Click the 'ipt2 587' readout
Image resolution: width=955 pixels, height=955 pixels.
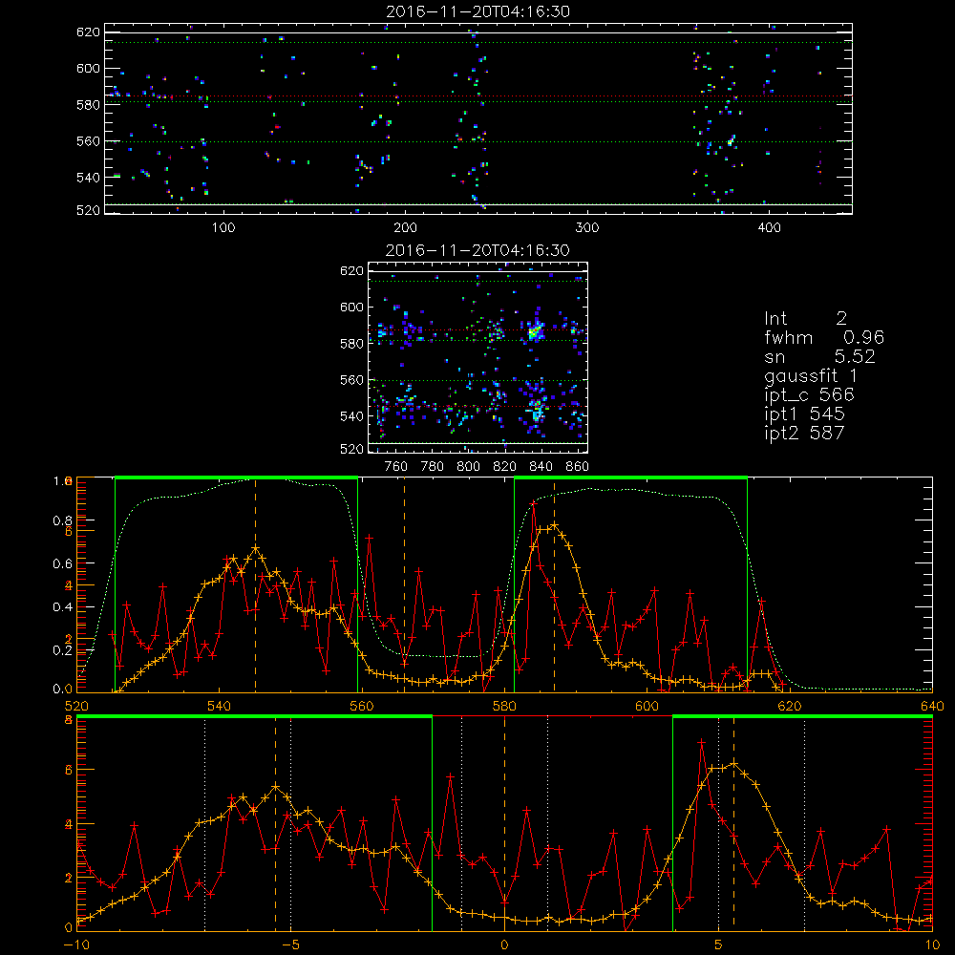coord(804,433)
